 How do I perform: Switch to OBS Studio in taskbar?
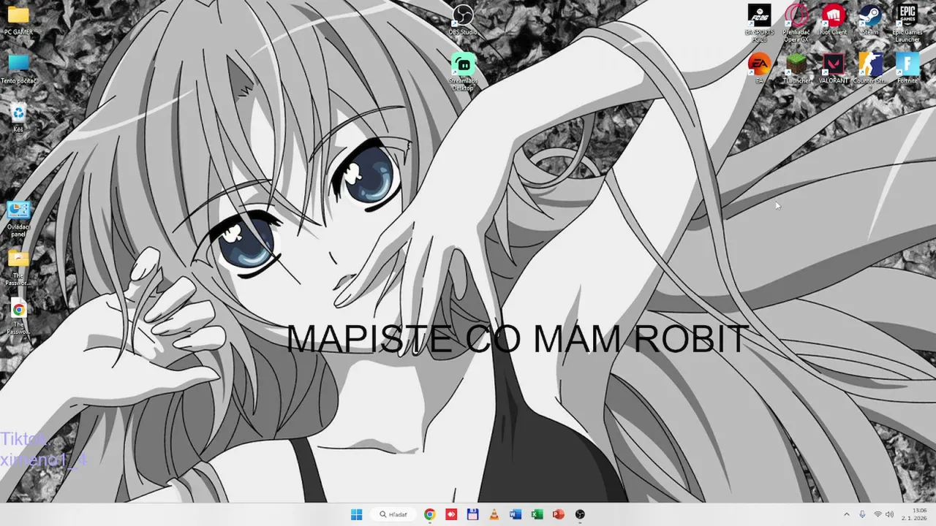pyautogui.click(x=580, y=514)
